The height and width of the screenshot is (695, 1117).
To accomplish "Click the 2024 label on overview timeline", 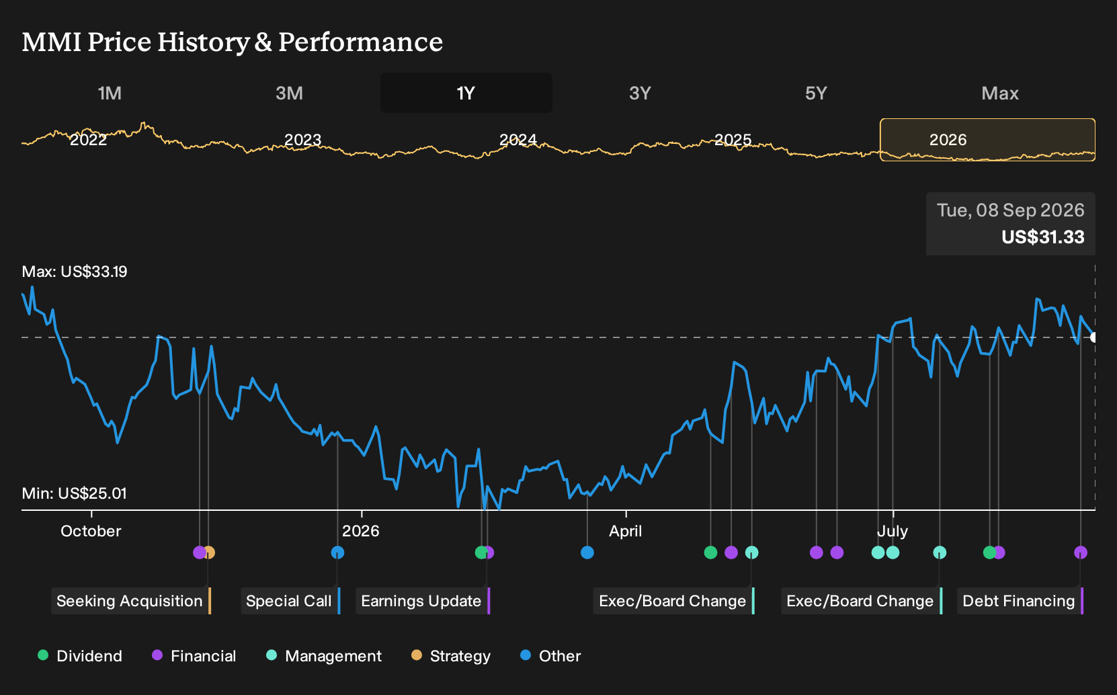I will coord(518,140).
